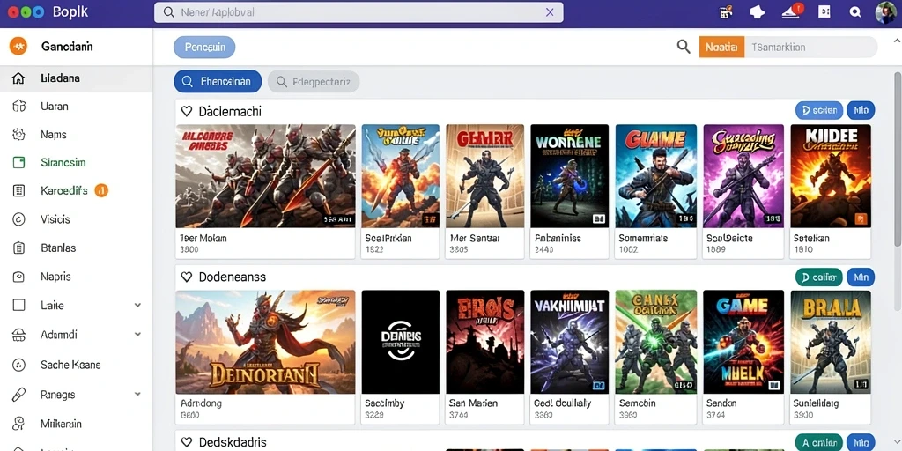
Task: Toggle the heart beside Daclemachi
Action: coord(187,111)
